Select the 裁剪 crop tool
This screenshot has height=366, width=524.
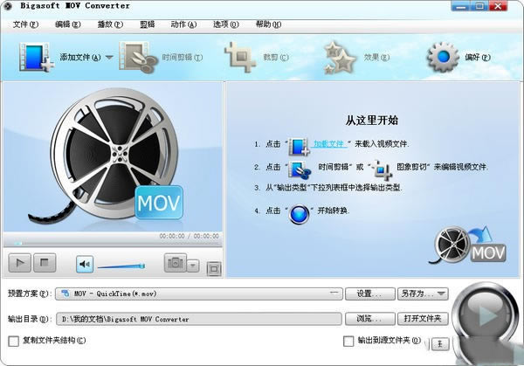241,58
